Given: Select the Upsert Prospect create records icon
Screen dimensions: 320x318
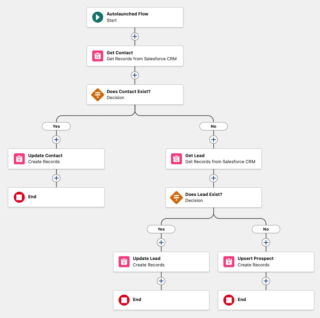Looking at the screenshot, I should point(229,262).
